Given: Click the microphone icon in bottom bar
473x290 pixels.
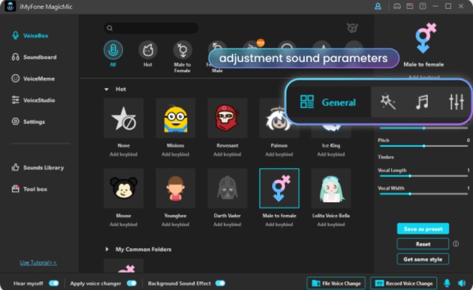Looking at the screenshot, I should pyautogui.click(x=447, y=283).
